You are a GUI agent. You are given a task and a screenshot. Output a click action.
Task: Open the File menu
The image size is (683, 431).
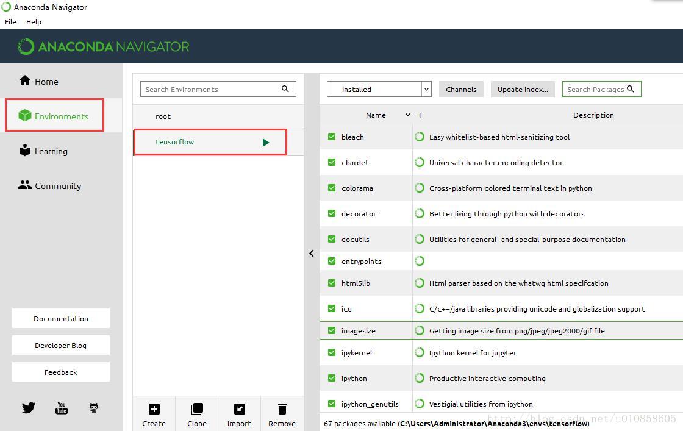tap(10, 21)
